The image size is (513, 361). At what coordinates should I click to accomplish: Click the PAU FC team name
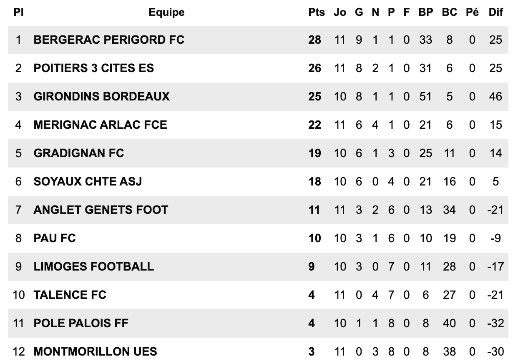point(55,238)
